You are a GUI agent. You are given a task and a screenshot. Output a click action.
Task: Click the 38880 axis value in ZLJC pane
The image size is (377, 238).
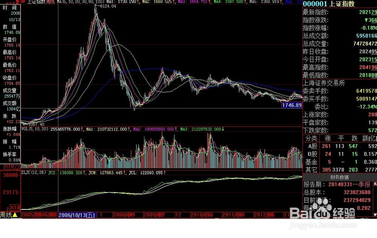click(11, 175)
